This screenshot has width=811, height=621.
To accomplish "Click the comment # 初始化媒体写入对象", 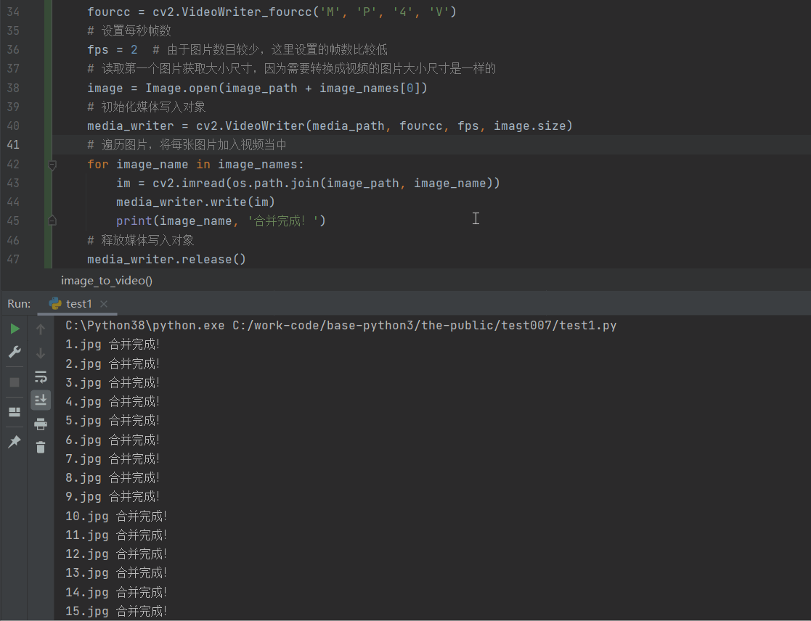I will (147, 107).
